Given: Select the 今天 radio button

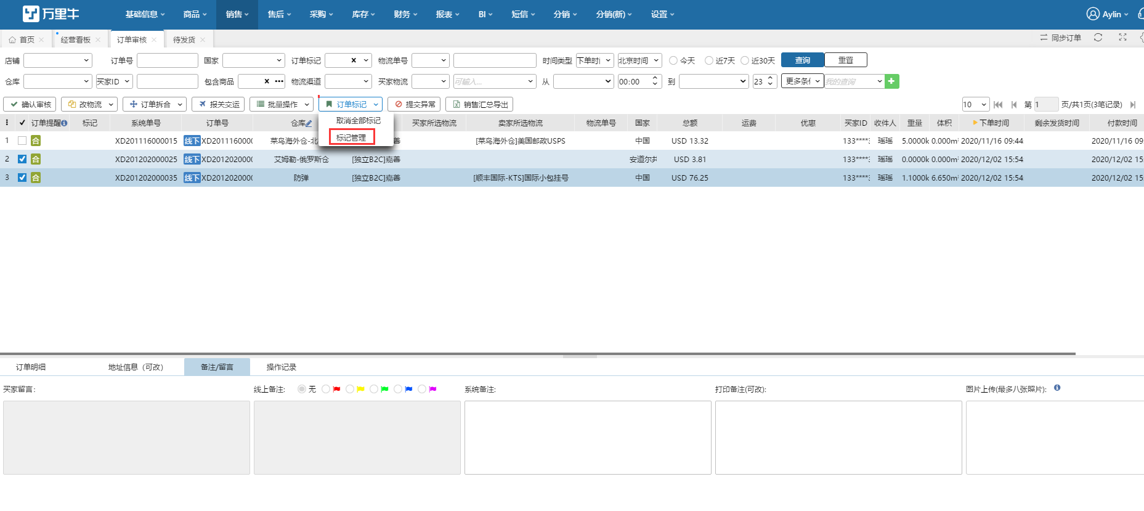Looking at the screenshot, I should point(673,60).
